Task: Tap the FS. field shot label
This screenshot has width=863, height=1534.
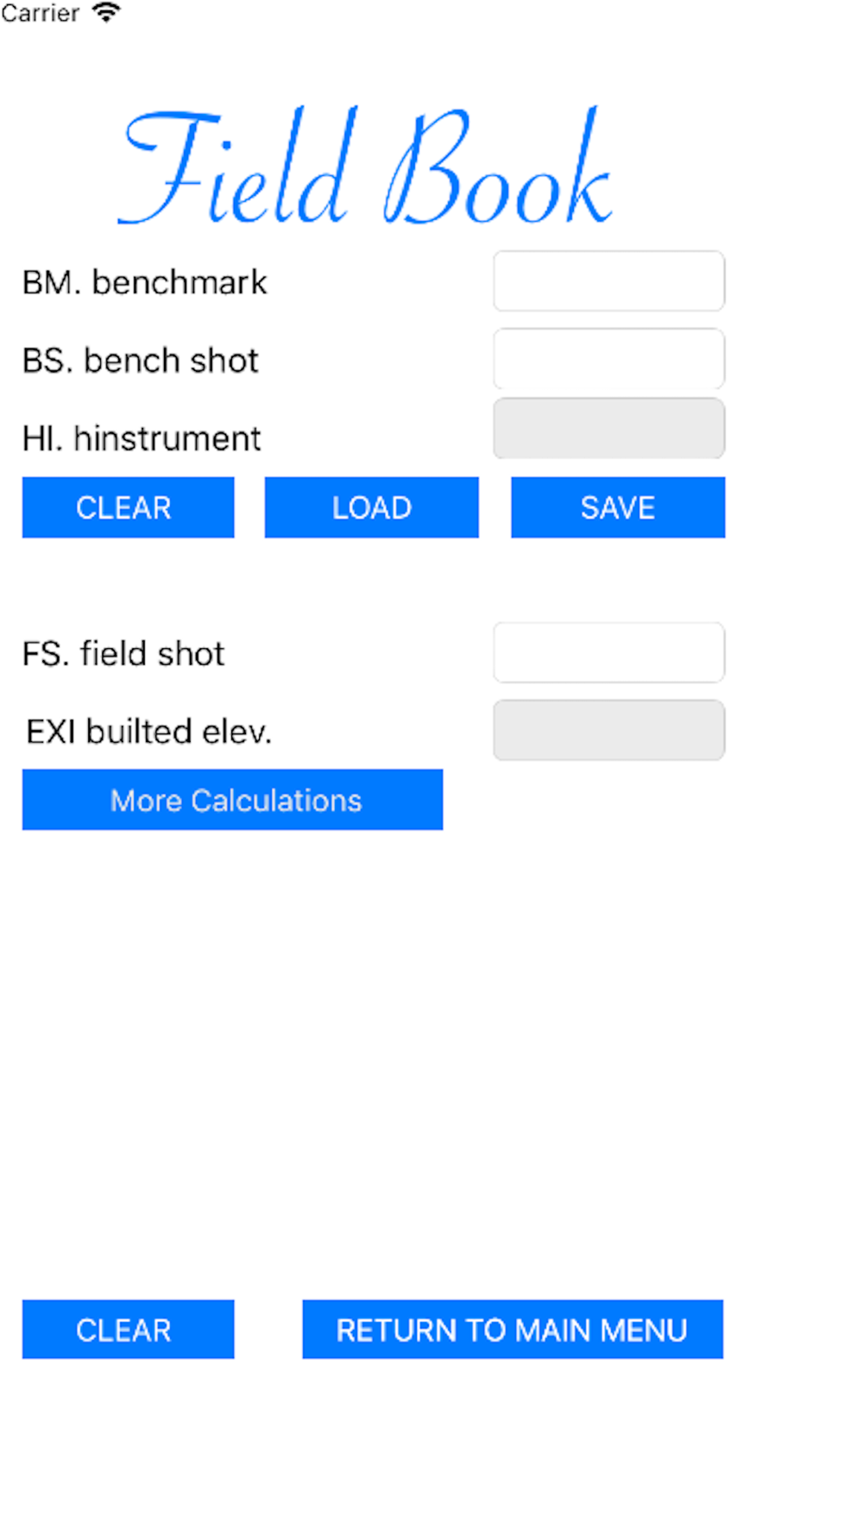Action: 123,654
